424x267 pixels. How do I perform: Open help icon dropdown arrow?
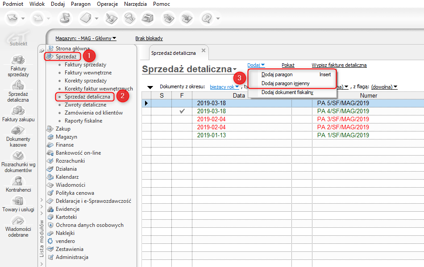[218, 18]
